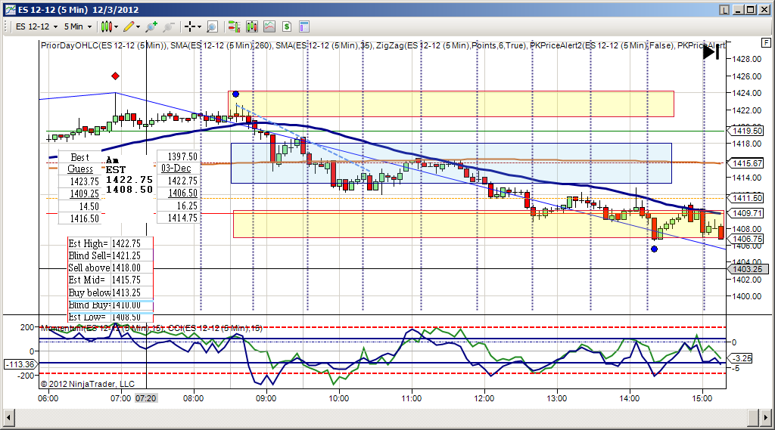This screenshot has width=775, height=430.
Task: Click the 16.25 value in 03-Dec table
Action: 187,206
